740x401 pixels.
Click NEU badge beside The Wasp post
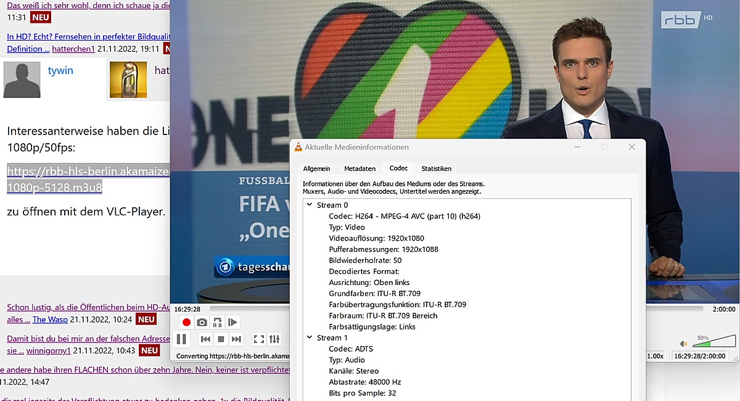click(146, 320)
